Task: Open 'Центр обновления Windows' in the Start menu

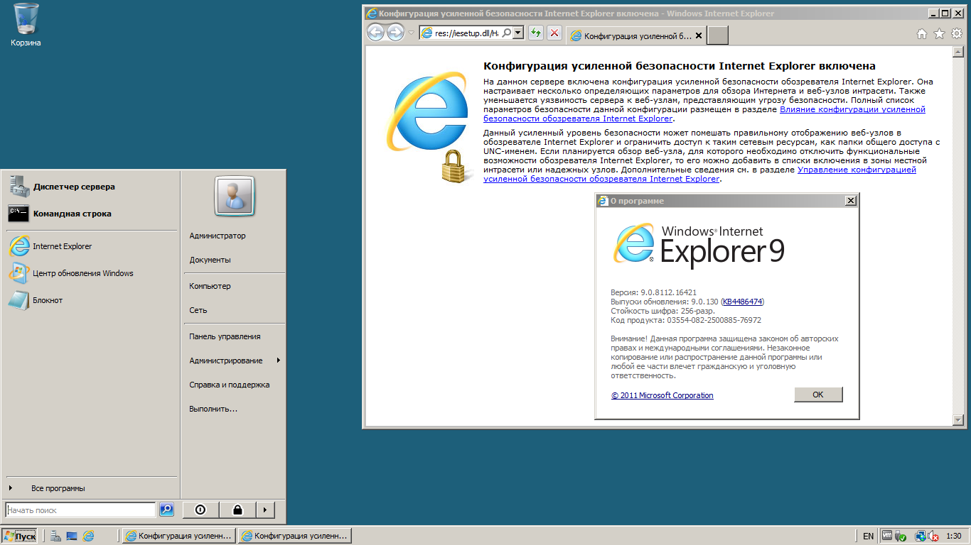Action: [x=92, y=273]
